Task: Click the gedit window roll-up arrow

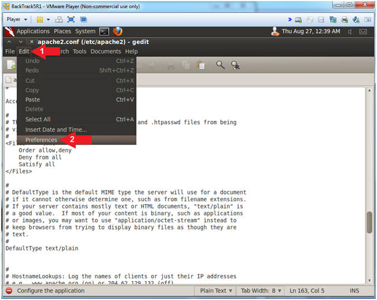Action: pyautogui.click(x=9, y=42)
